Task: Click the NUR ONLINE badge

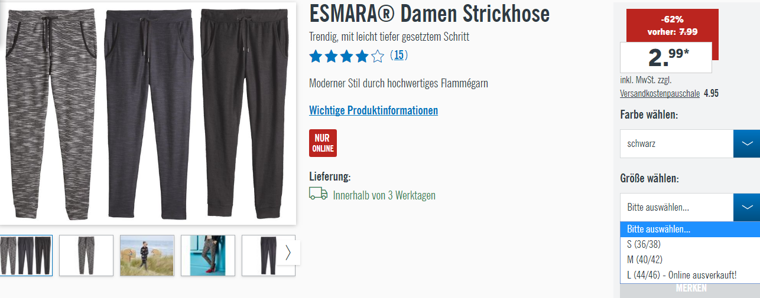Action: [323, 143]
